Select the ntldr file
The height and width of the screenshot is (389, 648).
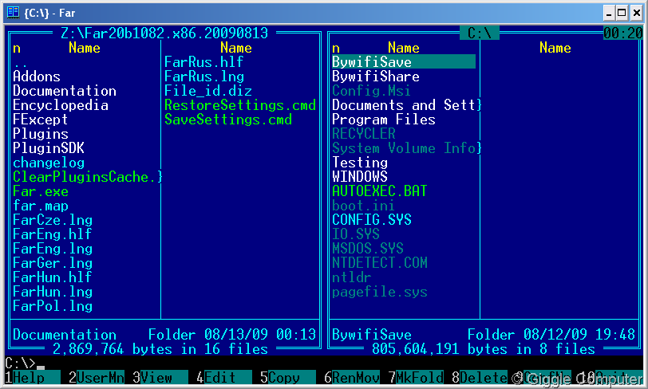(x=352, y=277)
